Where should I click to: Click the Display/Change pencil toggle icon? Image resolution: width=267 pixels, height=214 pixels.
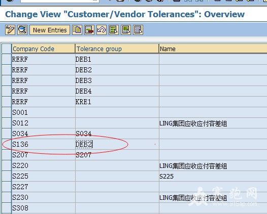tap(10, 30)
